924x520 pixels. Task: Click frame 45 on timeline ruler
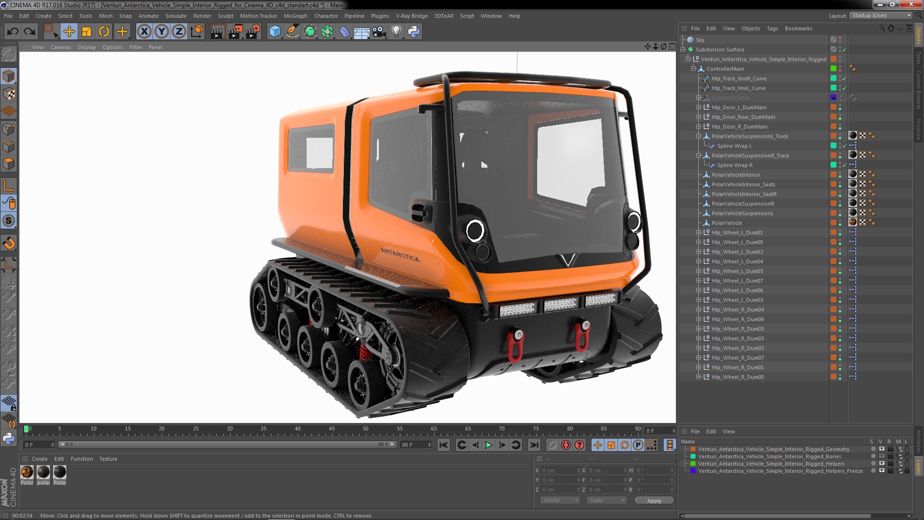pos(332,429)
